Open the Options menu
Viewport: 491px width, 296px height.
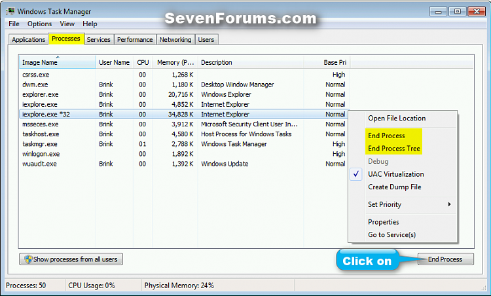40,24
